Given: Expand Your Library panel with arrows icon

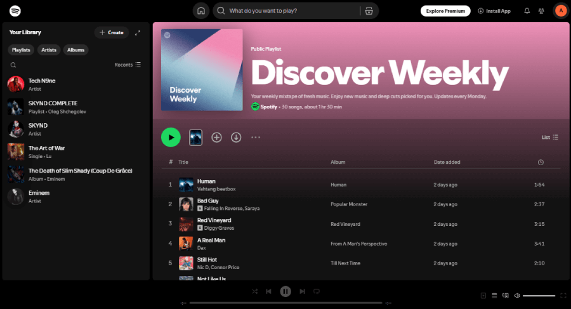Looking at the screenshot, I should click(138, 33).
